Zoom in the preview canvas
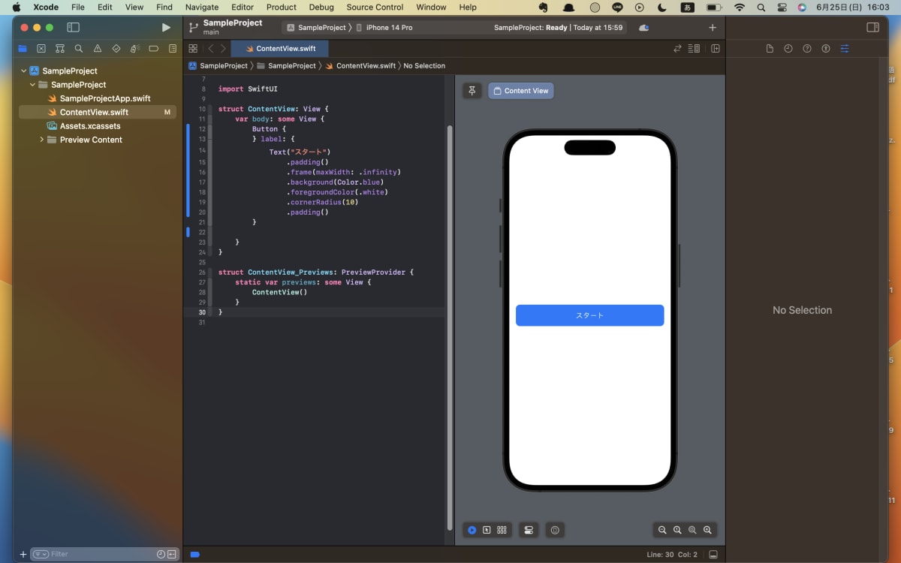 707,530
